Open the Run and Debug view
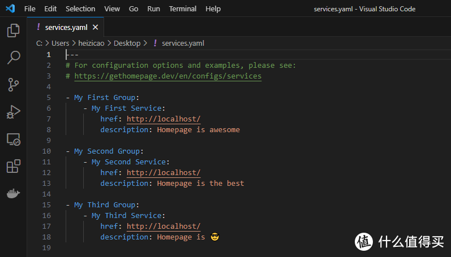 click(x=13, y=112)
